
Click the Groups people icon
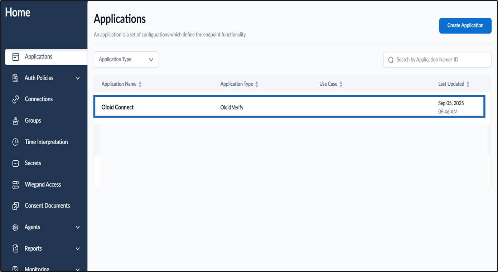pyautogui.click(x=15, y=121)
